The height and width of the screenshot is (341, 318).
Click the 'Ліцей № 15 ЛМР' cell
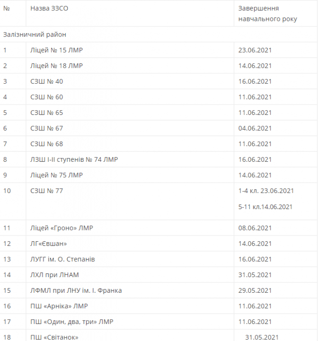[56, 50]
